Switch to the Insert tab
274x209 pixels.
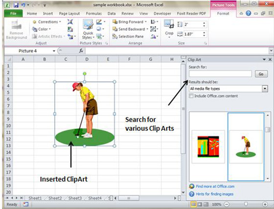pos(48,13)
